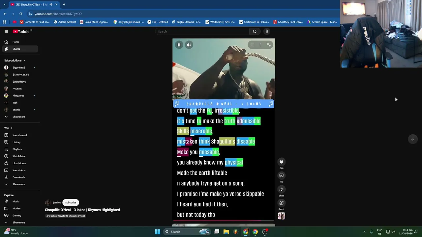Open File Explorer from the taskbar

click(x=226, y=232)
